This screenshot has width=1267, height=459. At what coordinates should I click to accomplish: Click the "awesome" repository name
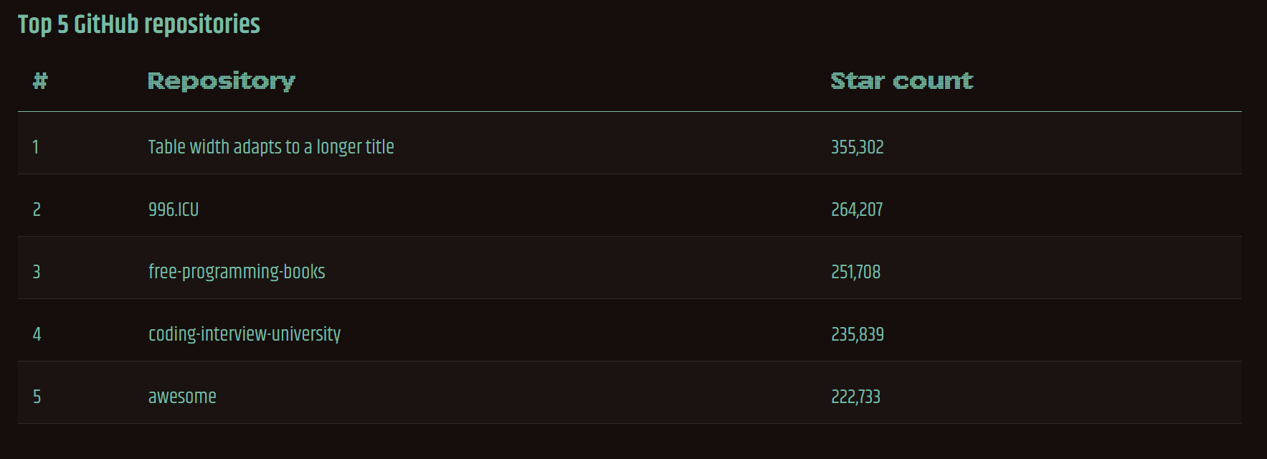[182, 397]
